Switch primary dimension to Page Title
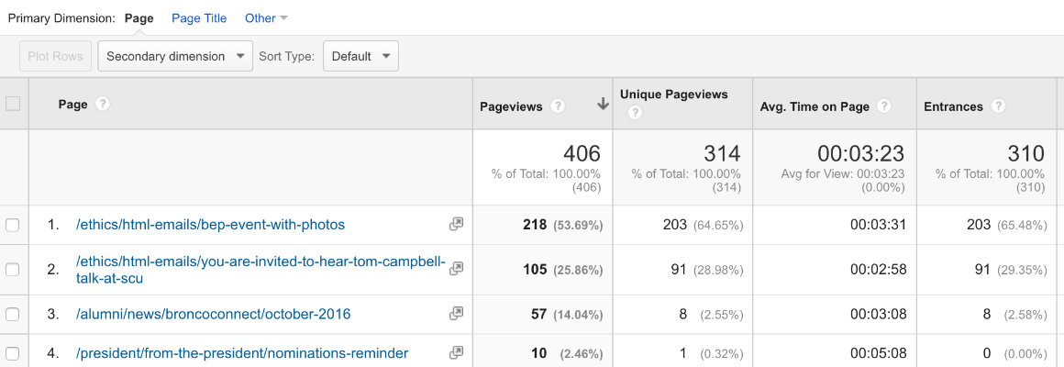 199,18
